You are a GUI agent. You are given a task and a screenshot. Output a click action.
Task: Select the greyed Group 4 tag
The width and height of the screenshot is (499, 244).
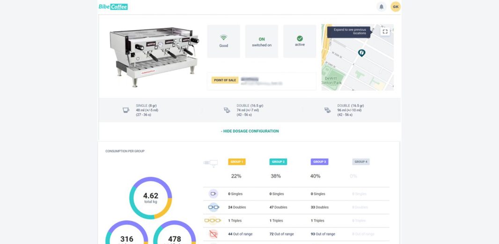point(361,162)
